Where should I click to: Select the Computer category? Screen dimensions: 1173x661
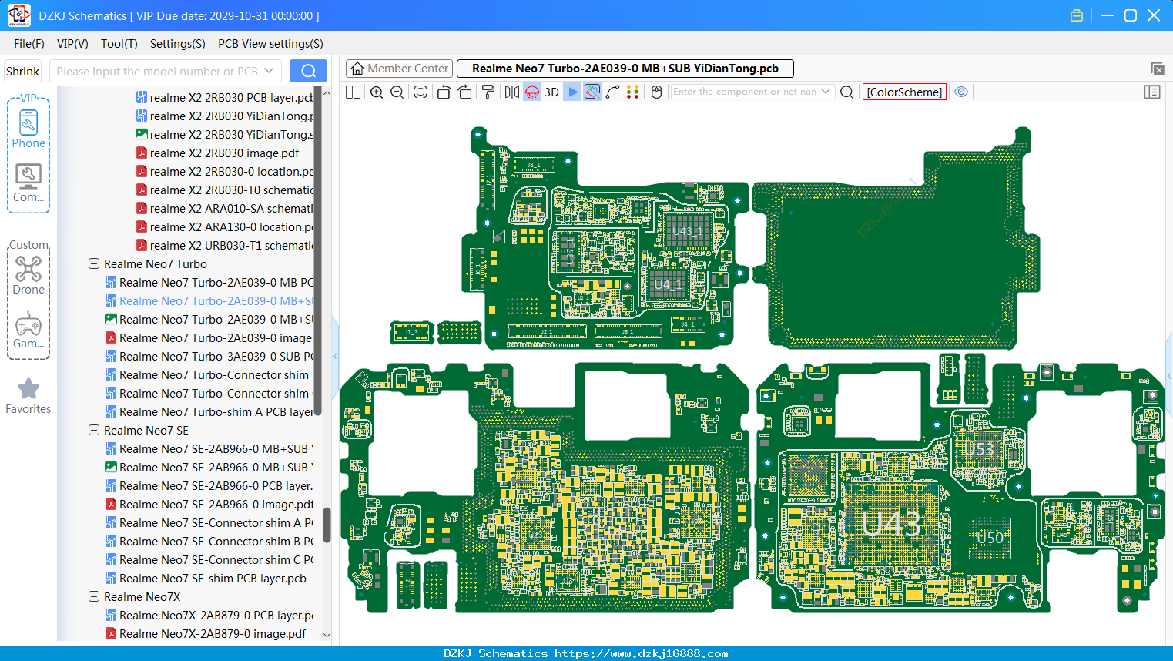point(28,183)
